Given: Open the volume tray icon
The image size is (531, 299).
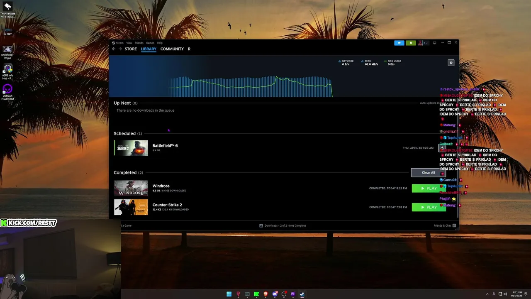Looking at the screenshot, I should [505, 294].
